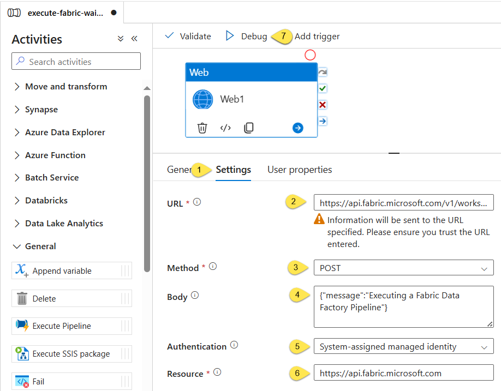This screenshot has width=501, height=391.
Task: Click the red failure X connector
Action: pos(323,105)
